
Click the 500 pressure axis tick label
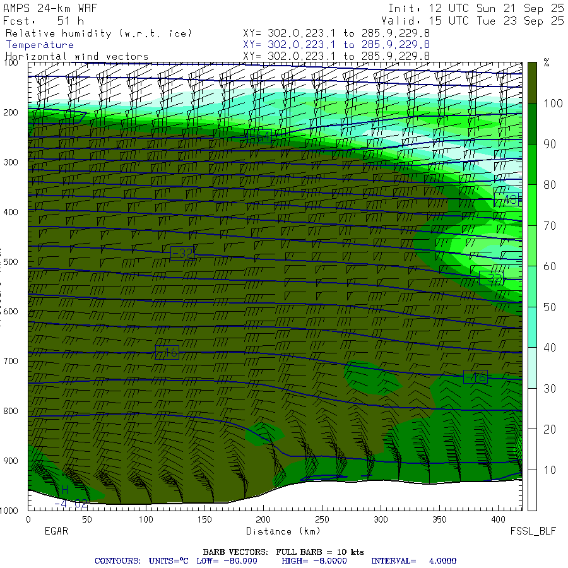[x=11, y=261]
